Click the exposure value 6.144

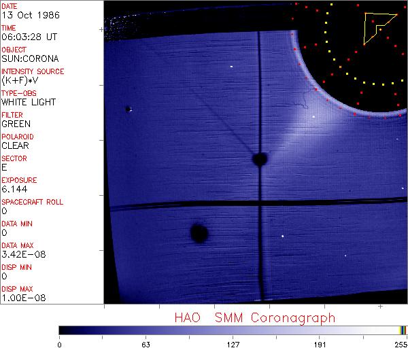[14, 190]
